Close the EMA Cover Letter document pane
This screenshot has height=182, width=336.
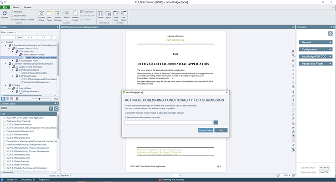pyautogui.click(x=293, y=27)
